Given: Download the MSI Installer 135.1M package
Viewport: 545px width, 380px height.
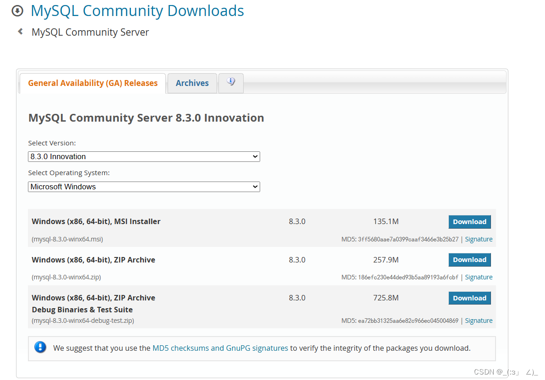Looking at the screenshot, I should (x=469, y=222).
